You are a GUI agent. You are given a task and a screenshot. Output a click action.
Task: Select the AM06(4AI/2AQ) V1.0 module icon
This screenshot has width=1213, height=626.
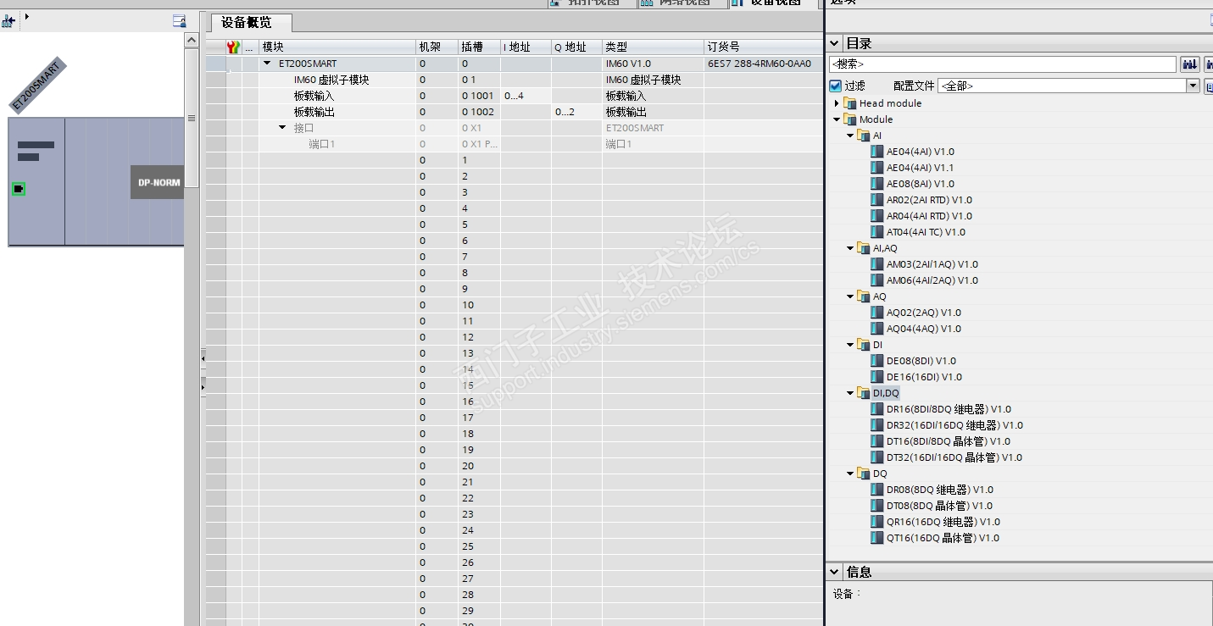tap(877, 280)
